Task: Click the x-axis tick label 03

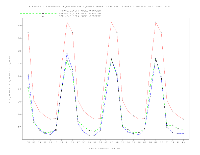Action: 34,142
